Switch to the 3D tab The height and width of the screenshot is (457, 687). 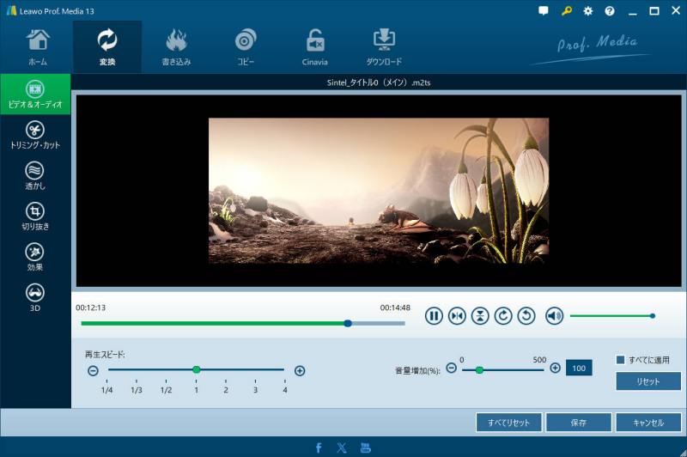coord(35,298)
